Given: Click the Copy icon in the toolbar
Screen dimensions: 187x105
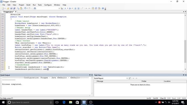Looking at the screenshot, I should (18, 8).
